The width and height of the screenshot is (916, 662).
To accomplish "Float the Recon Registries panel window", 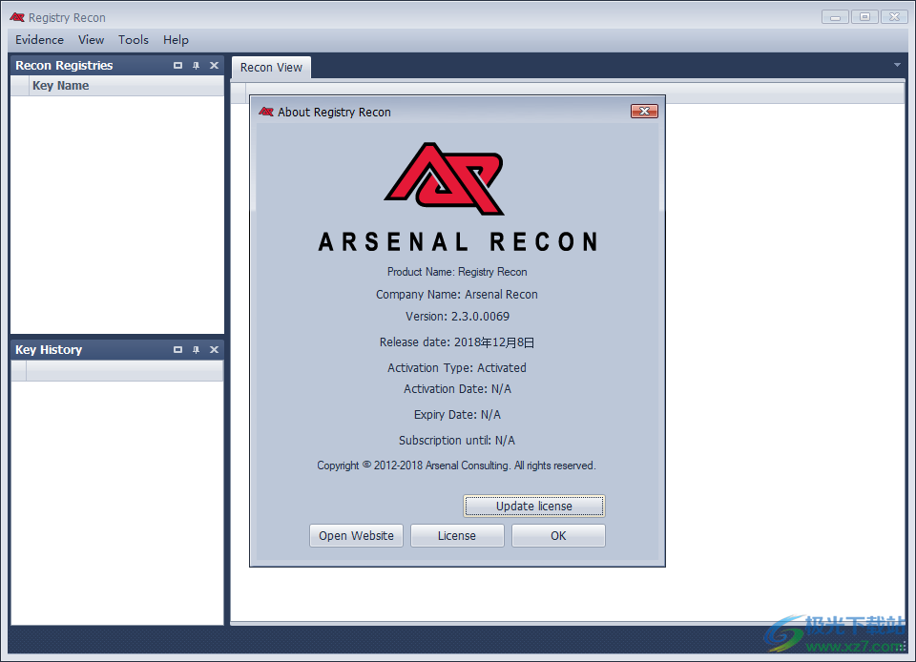I will click(177, 65).
